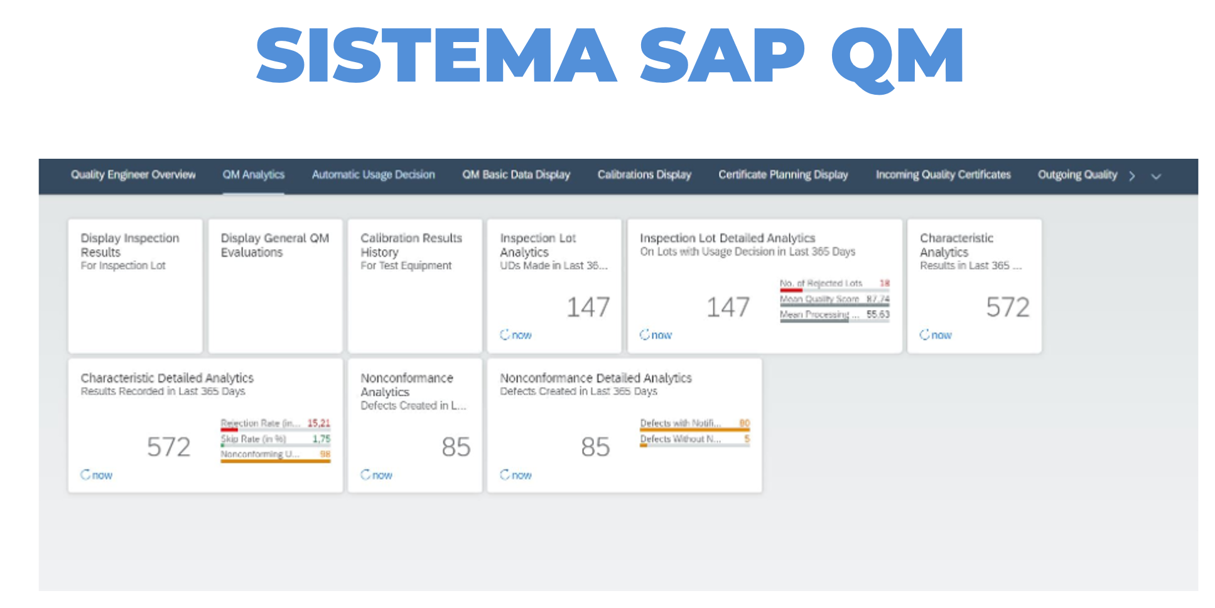This screenshot has width=1215, height=608.
Task: Click 'Results Recorded in Last 365 Days' text
Action: tap(163, 392)
